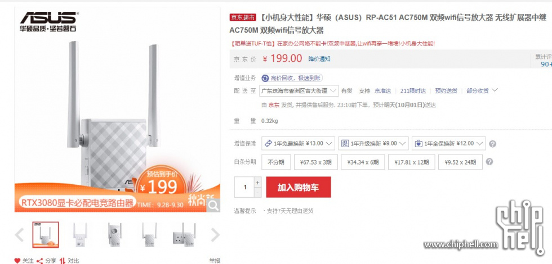
Task: Click the 对比 compare icon
Action: click(63, 261)
